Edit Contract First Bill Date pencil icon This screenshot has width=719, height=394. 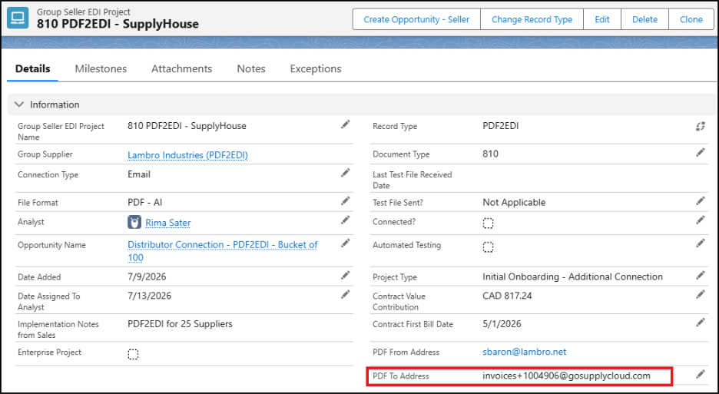coord(701,323)
